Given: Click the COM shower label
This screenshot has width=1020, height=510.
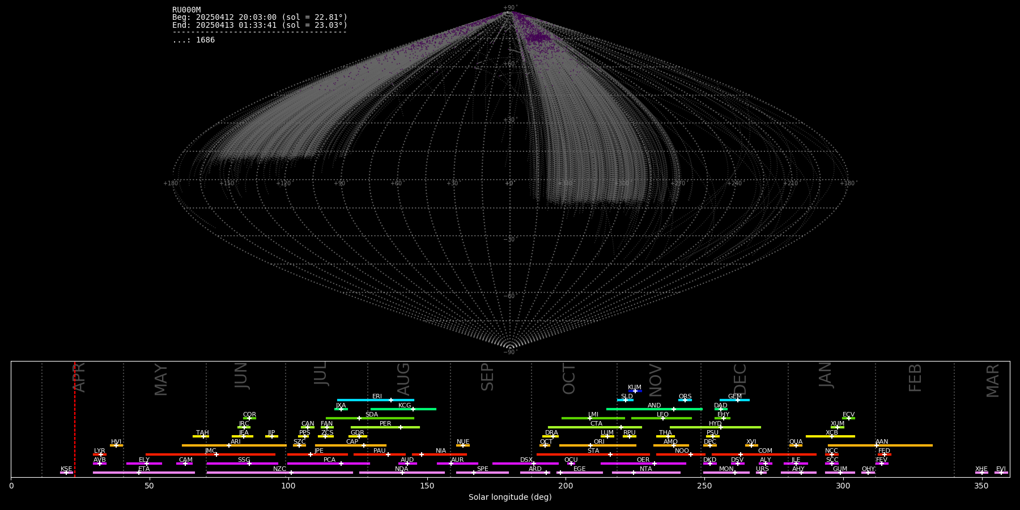Looking at the screenshot, I should point(766,450).
